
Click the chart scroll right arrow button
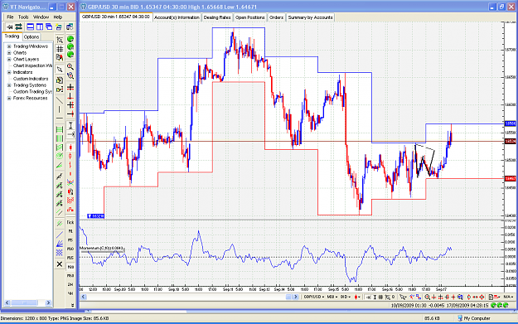pyautogui.click(x=296, y=297)
